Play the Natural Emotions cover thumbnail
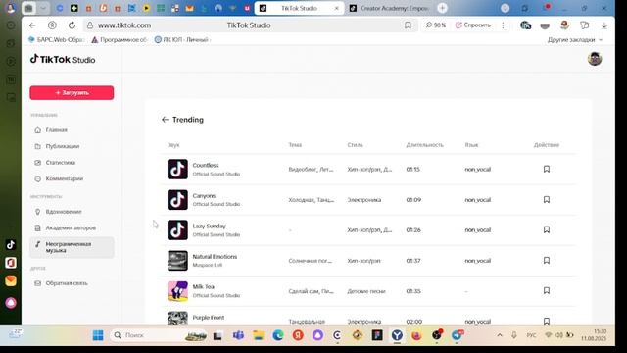The height and width of the screenshot is (353, 627). pos(177,260)
